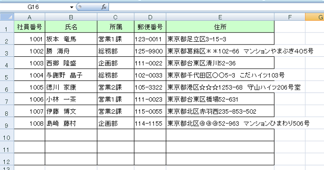Click the formula bar input area
This screenshot has width=324, height=170.
(x=216, y=7)
